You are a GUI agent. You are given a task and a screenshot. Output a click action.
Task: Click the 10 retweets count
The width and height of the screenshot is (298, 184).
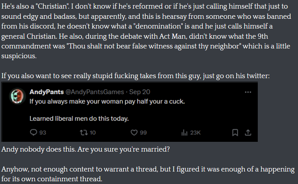pos(93,132)
